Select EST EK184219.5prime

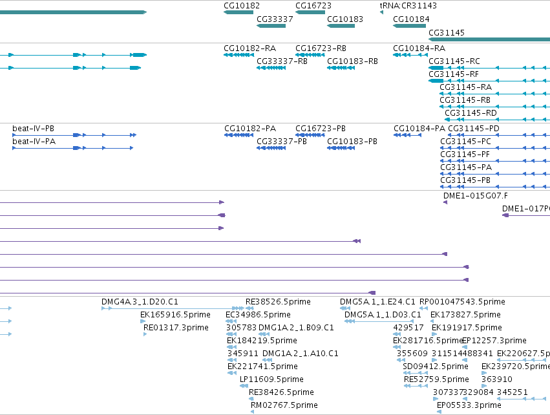pos(262,341)
